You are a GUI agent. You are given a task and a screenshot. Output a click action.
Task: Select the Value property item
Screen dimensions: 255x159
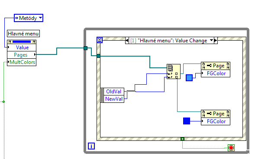coord(22,48)
